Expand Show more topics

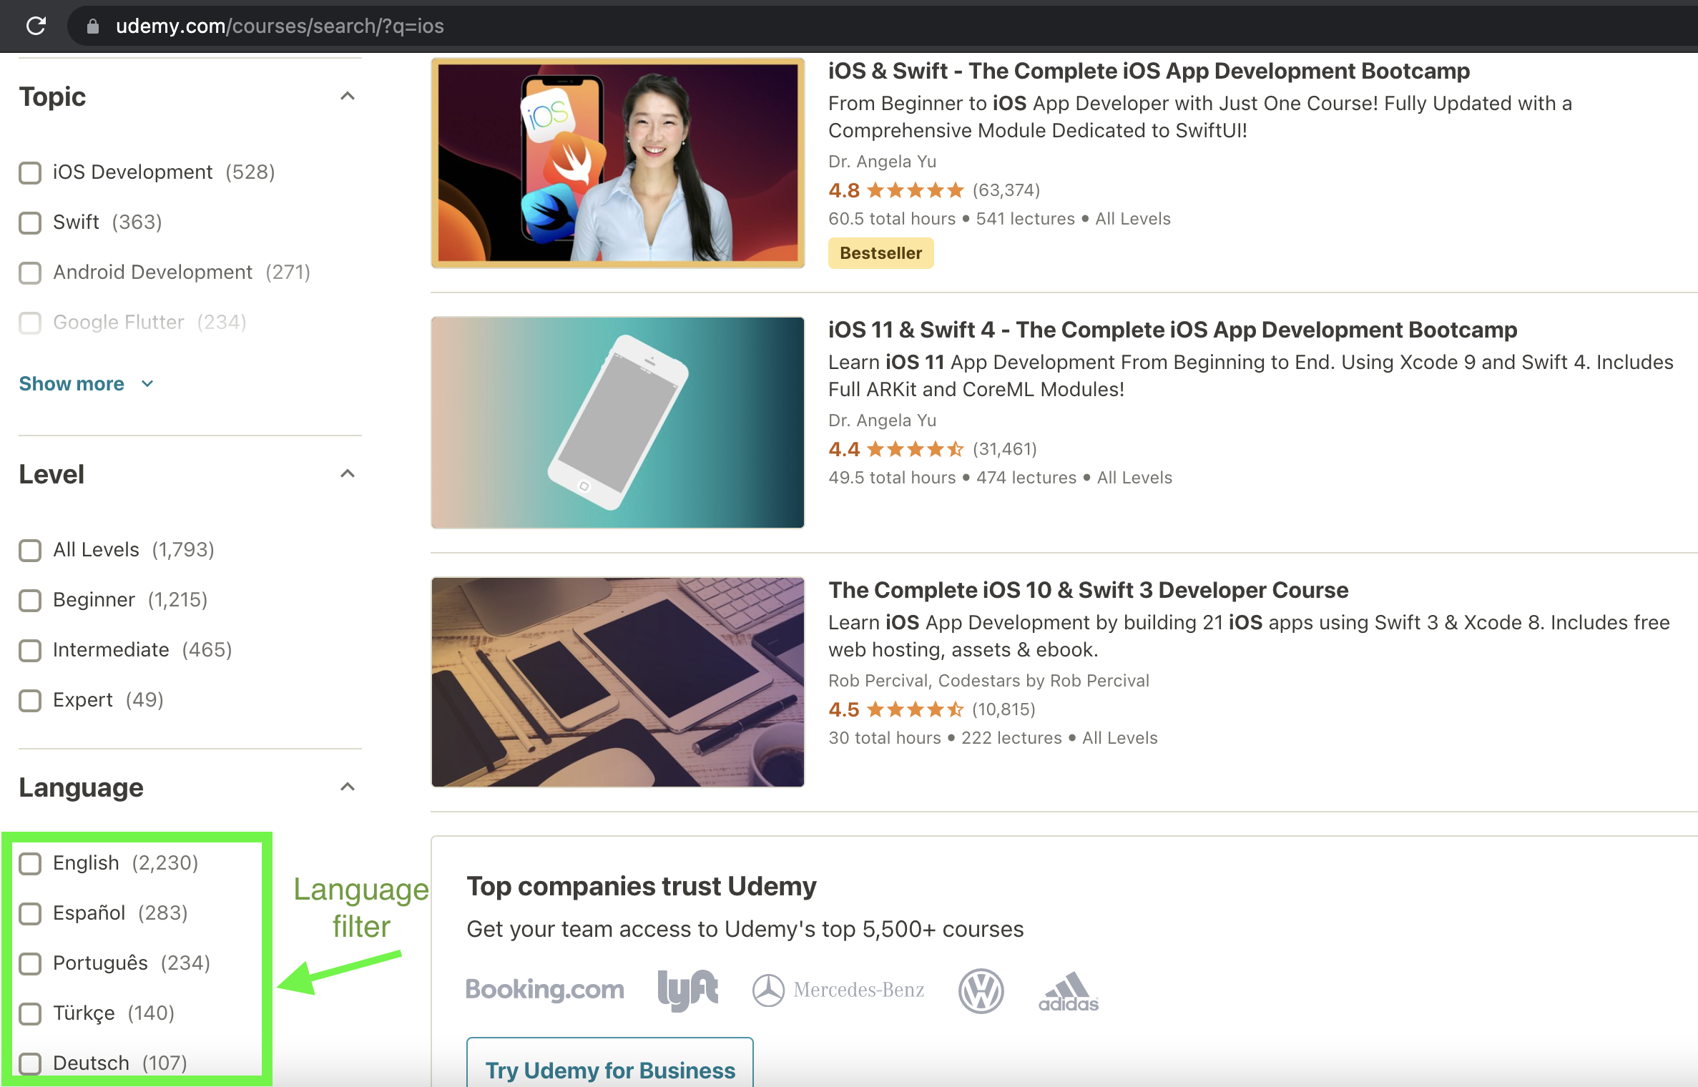tap(72, 383)
